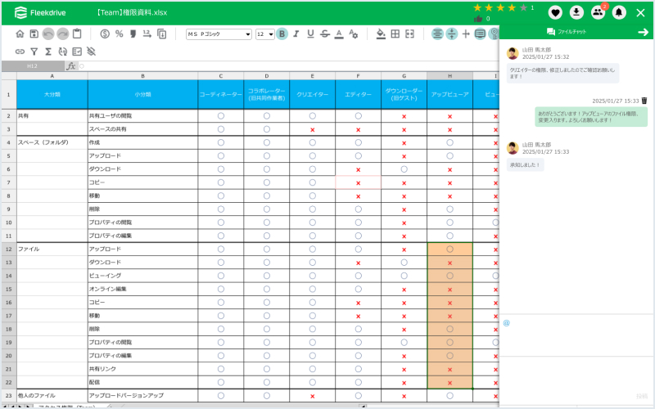The image size is (655, 409).
Task: Select the オンライン編集 cell
Action: pyautogui.click(x=142, y=290)
